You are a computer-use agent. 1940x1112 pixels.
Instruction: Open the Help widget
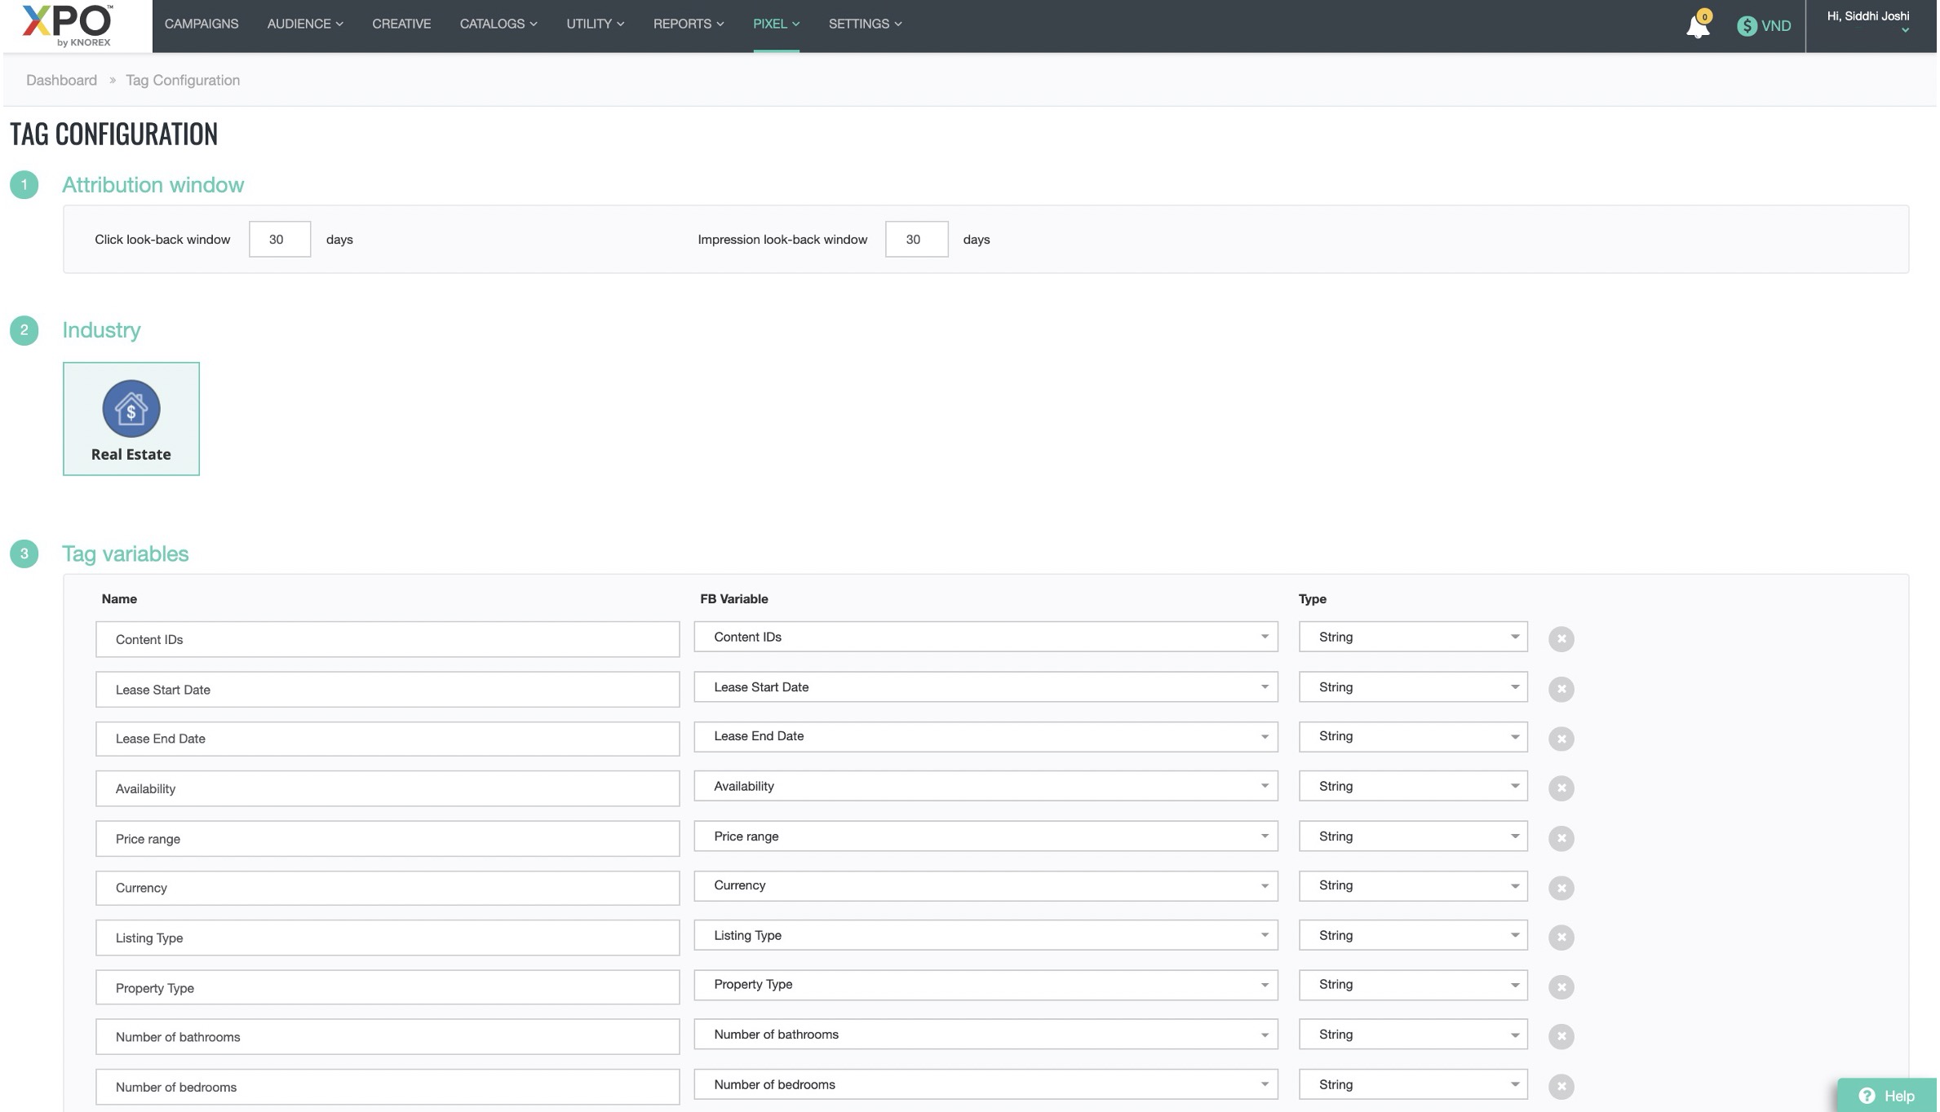click(1886, 1096)
